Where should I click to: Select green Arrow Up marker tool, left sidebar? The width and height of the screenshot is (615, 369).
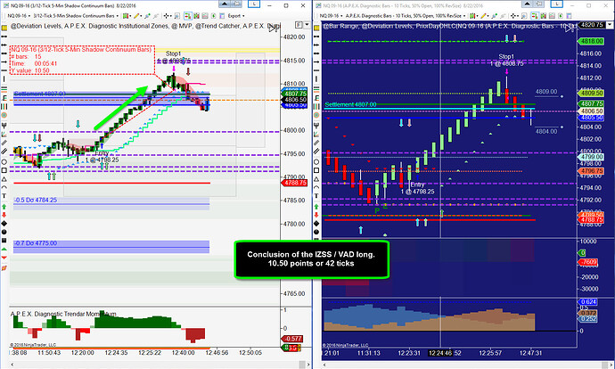pos(4,206)
